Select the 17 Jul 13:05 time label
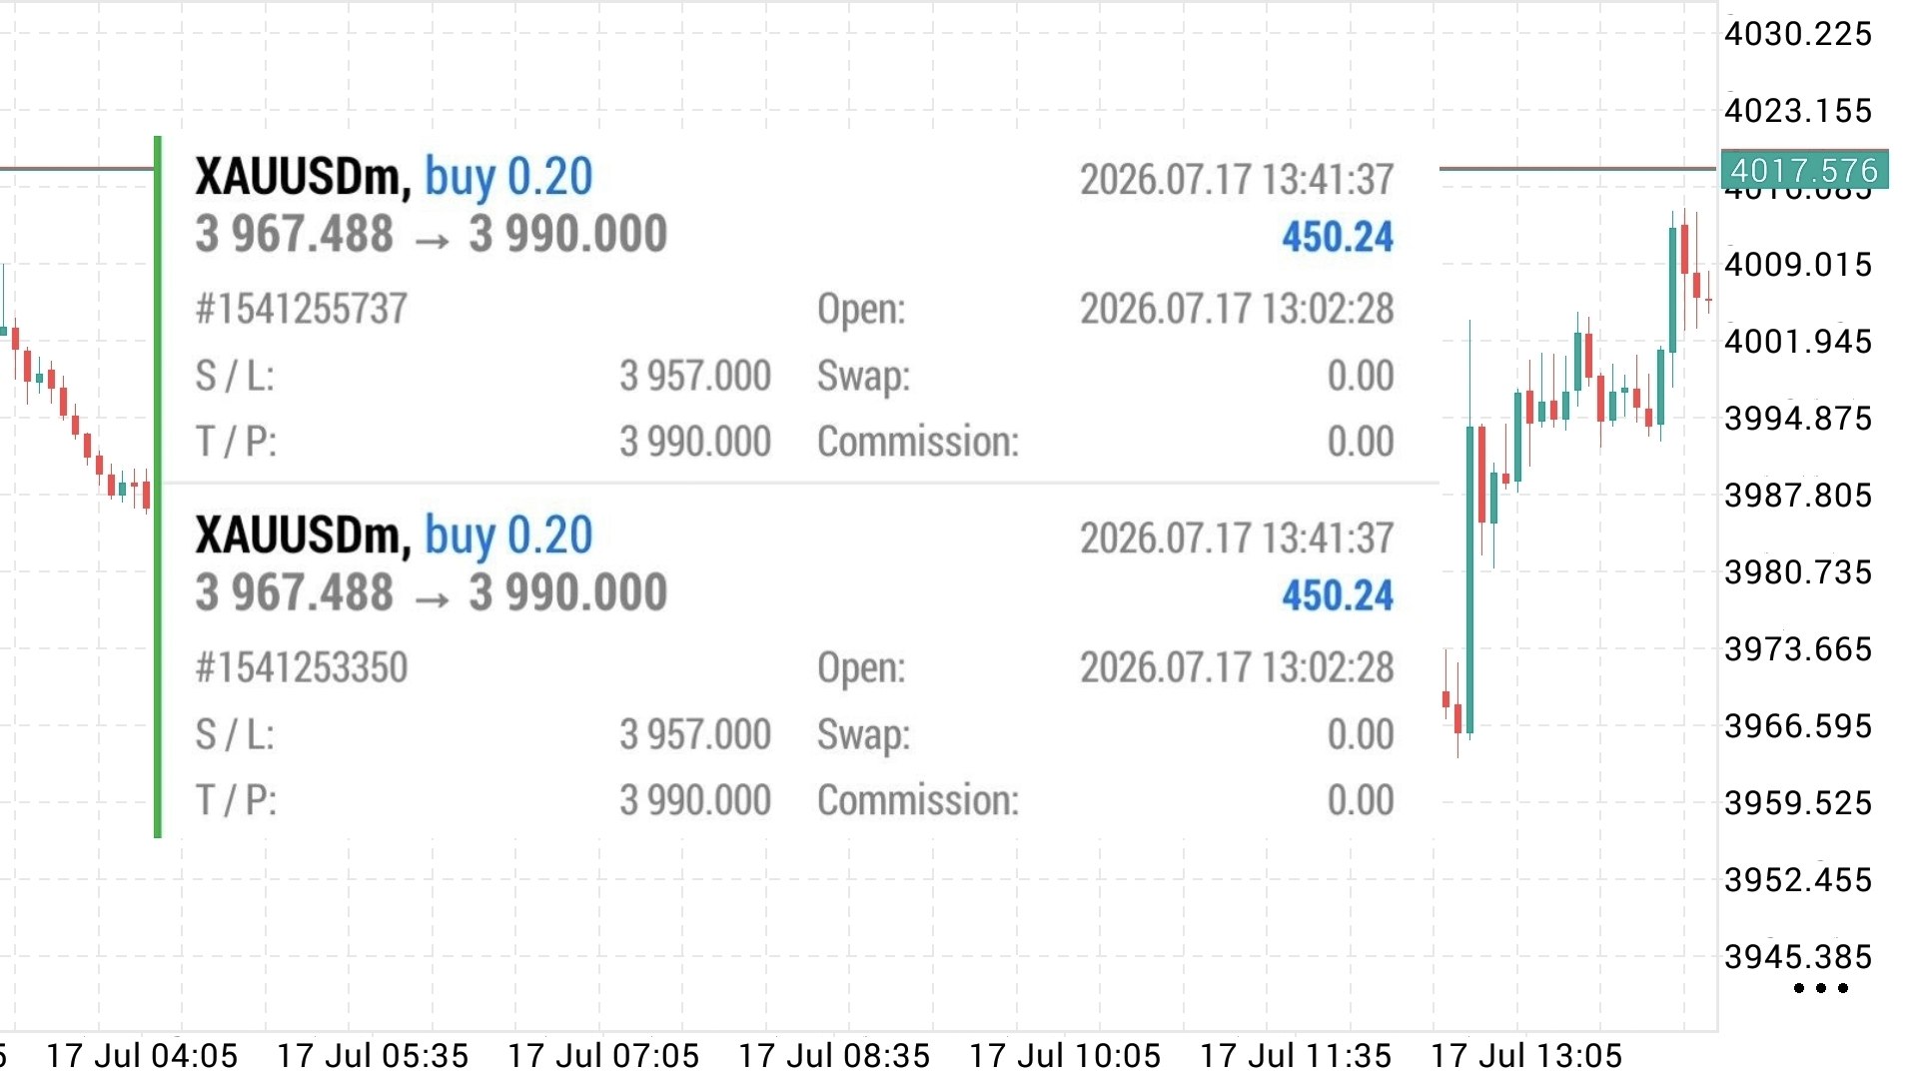 1526,1056
